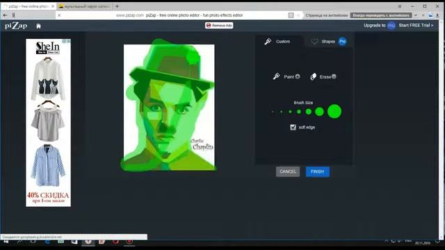Choose the smallest brush size dot
Viewport: 445px width, 250px height.
(273, 112)
